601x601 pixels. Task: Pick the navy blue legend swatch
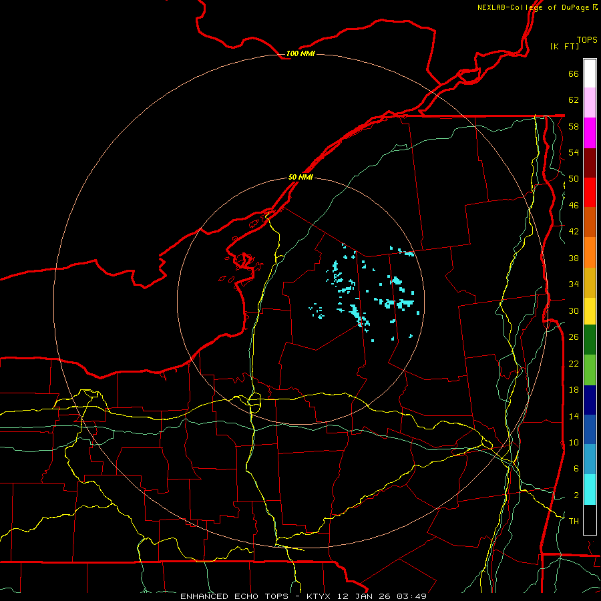pos(590,400)
